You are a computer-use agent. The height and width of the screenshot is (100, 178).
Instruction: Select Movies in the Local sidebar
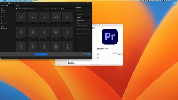click(3, 18)
